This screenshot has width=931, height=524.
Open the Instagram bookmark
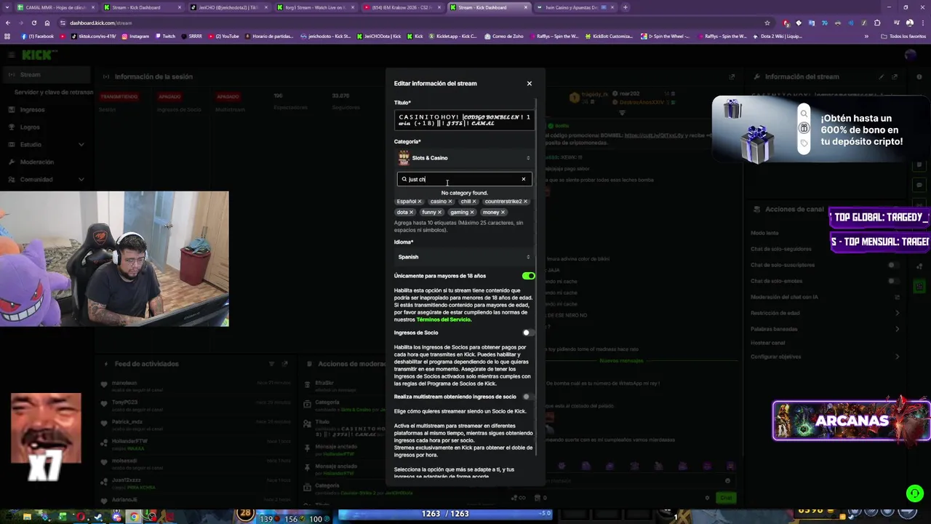coord(135,36)
